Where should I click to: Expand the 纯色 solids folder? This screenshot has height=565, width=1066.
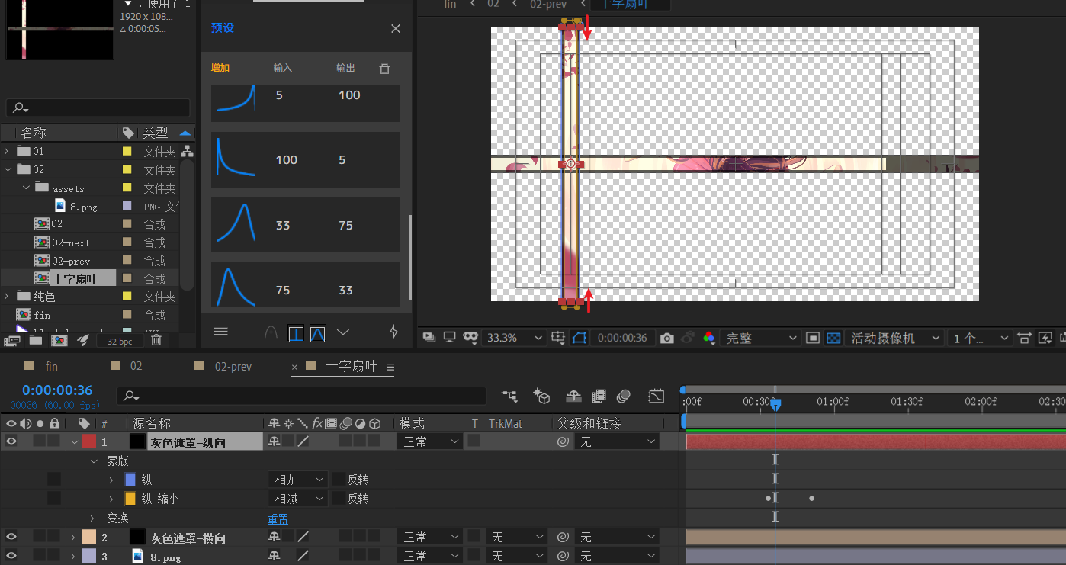(7, 296)
